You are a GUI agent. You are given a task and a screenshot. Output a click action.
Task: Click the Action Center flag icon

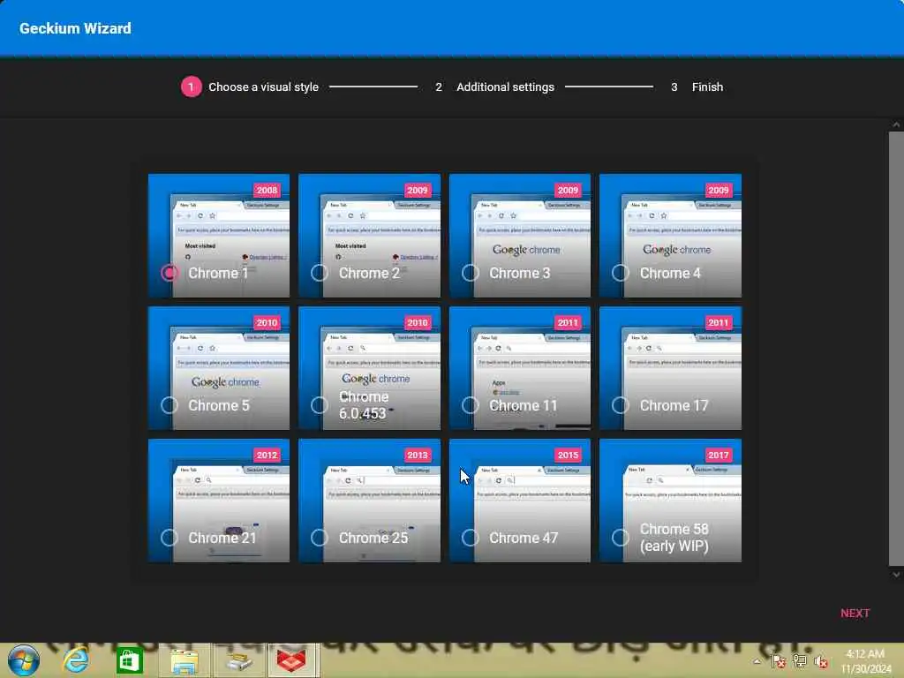(x=779, y=661)
